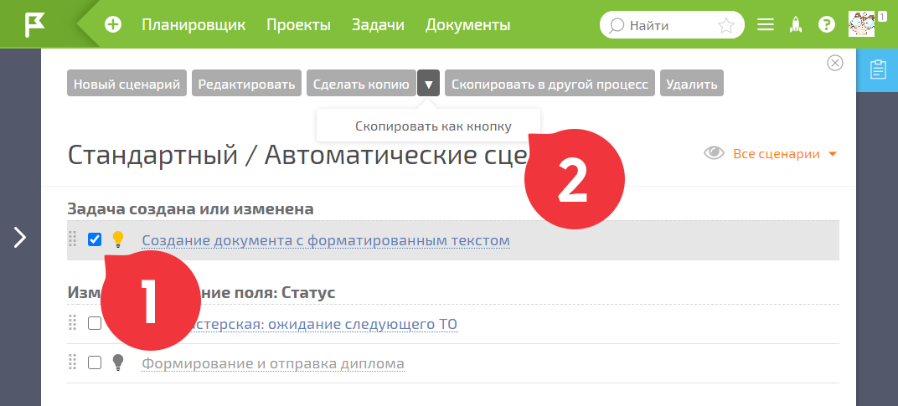This screenshot has width=898, height=406.
Task: Click the yellow lightbulb scenario icon
Action: coord(117,239)
